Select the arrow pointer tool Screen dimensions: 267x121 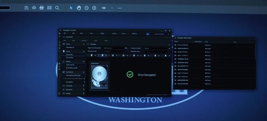(x=71, y=8)
